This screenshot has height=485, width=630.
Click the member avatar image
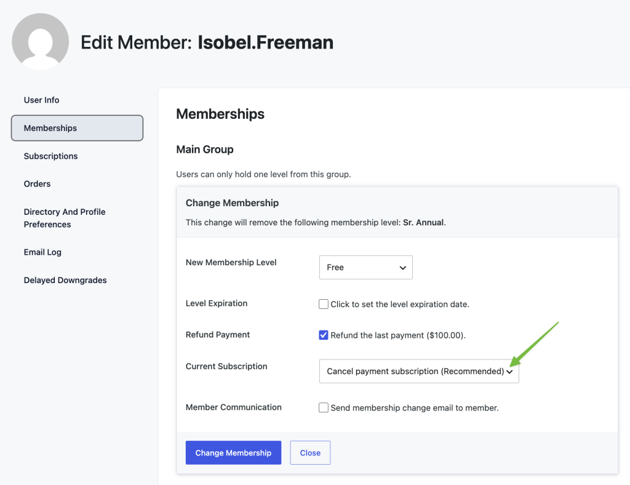click(x=40, y=42)
